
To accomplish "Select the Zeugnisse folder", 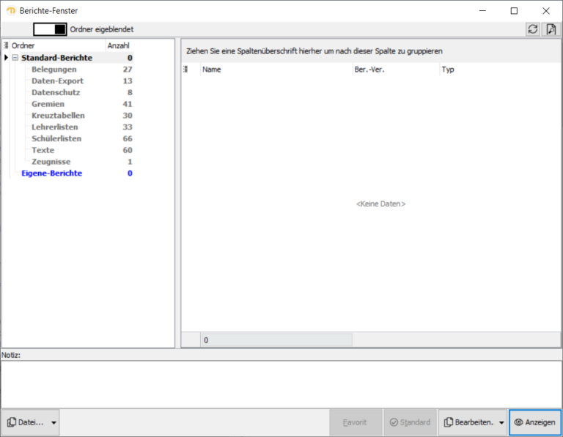I will (52, 162).
